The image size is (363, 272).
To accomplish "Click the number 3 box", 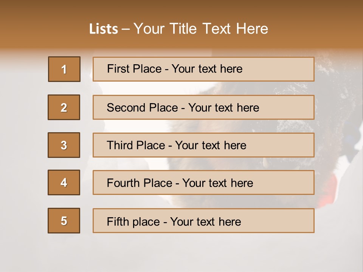I will coord(64,145).
